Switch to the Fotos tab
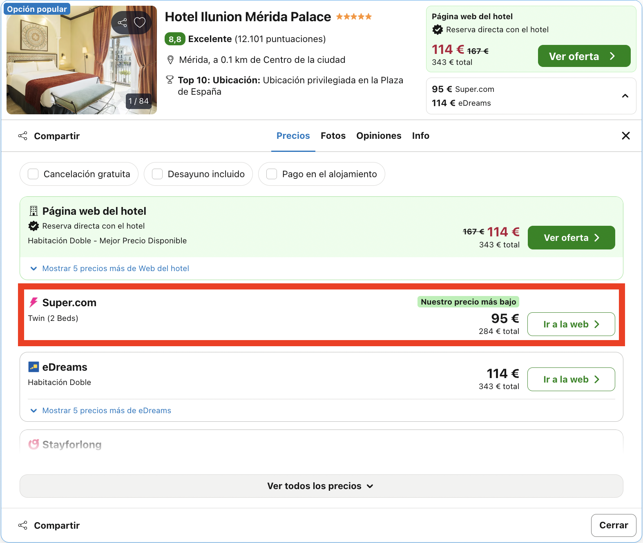The image size is (643, 543). click(333, 136)
